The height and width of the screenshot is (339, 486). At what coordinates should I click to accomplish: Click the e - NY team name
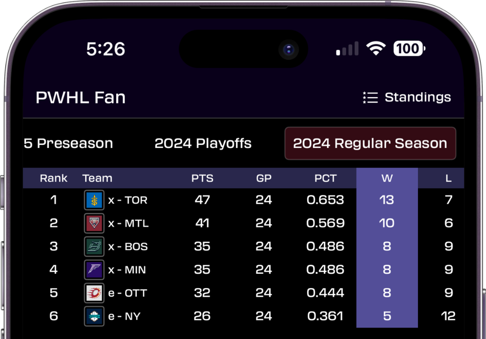click(x=124, y=316)
